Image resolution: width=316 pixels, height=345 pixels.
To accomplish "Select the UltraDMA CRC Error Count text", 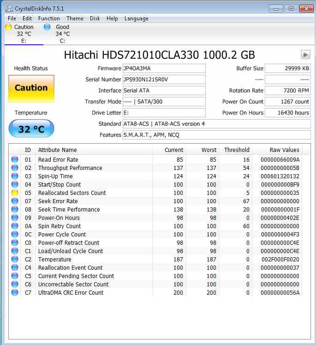I will 71,293.
